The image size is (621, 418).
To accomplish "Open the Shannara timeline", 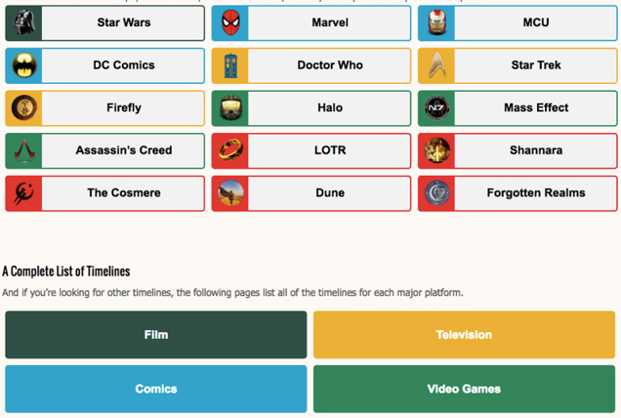I will click(517, 150).
